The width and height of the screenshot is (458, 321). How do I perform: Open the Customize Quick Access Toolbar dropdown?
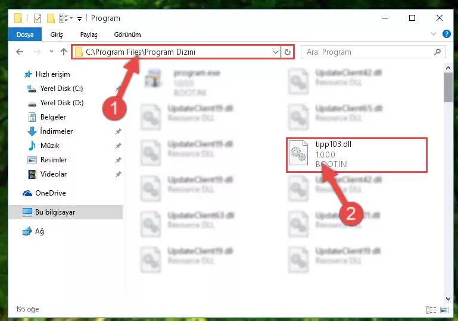coord(79,19)
